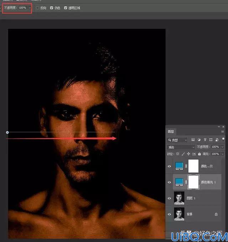The width and height of the screenshot is (228, 242).
Task: Hide the 背景 layer
Action: [169, 214]
